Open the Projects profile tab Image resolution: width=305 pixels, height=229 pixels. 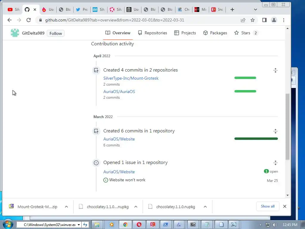[185, 33]
